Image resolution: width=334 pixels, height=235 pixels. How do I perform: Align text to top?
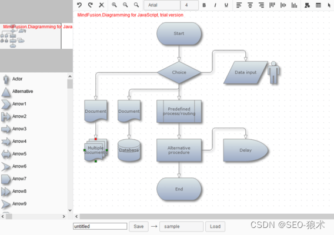[x=272, y=5]
